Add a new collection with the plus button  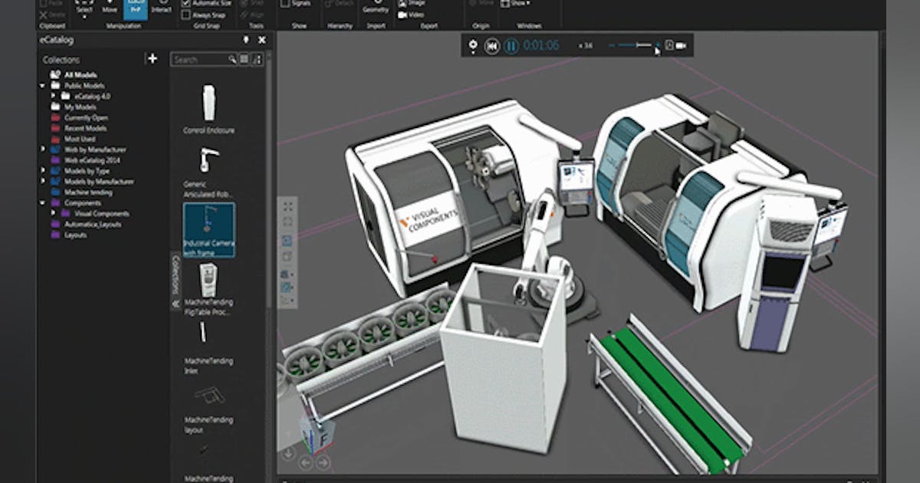(152, 58)
